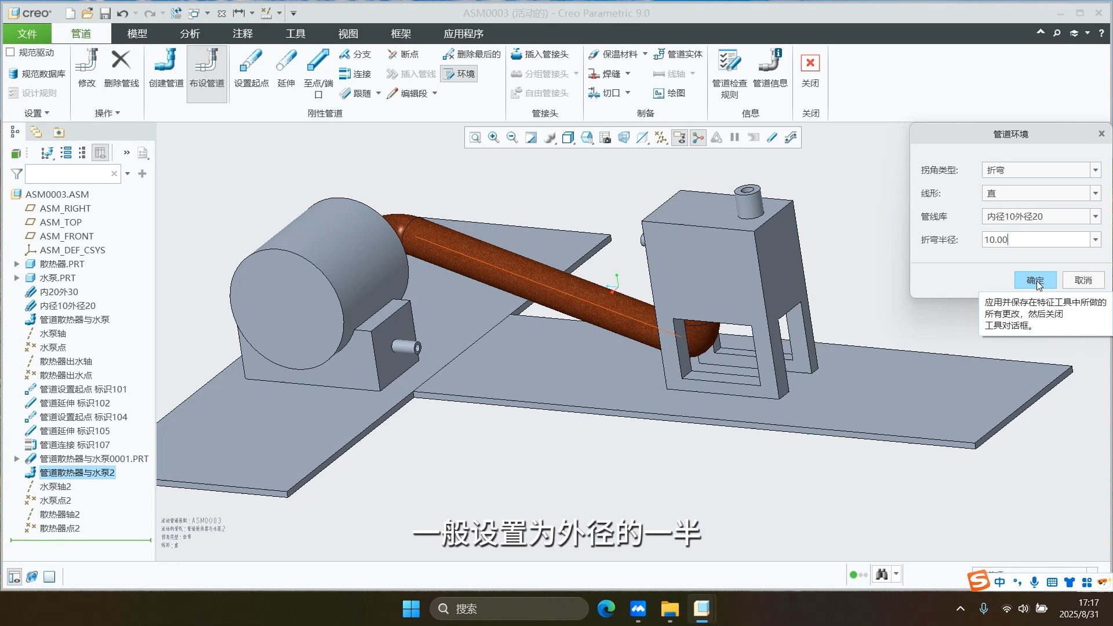Click the refit view toolbar icon
The width and height of the screenshot is (1113, 626).
pyautogui.click(x=475, y=137)
